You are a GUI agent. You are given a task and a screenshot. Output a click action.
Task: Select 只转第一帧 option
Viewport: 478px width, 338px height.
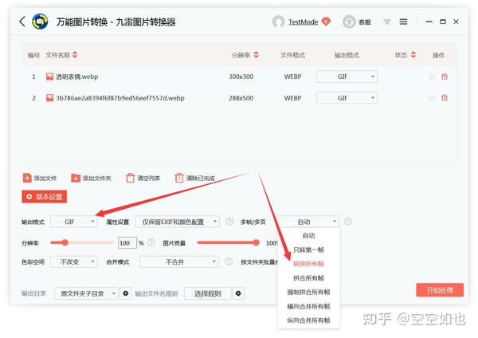coord(308,250)
